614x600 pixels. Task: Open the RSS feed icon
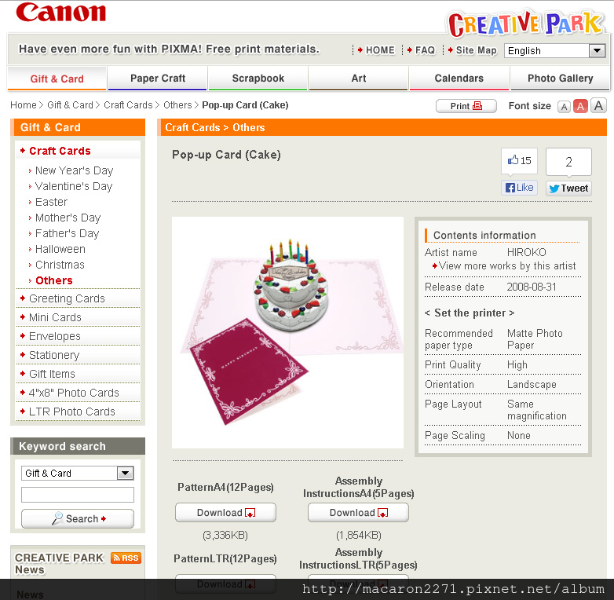126,558
